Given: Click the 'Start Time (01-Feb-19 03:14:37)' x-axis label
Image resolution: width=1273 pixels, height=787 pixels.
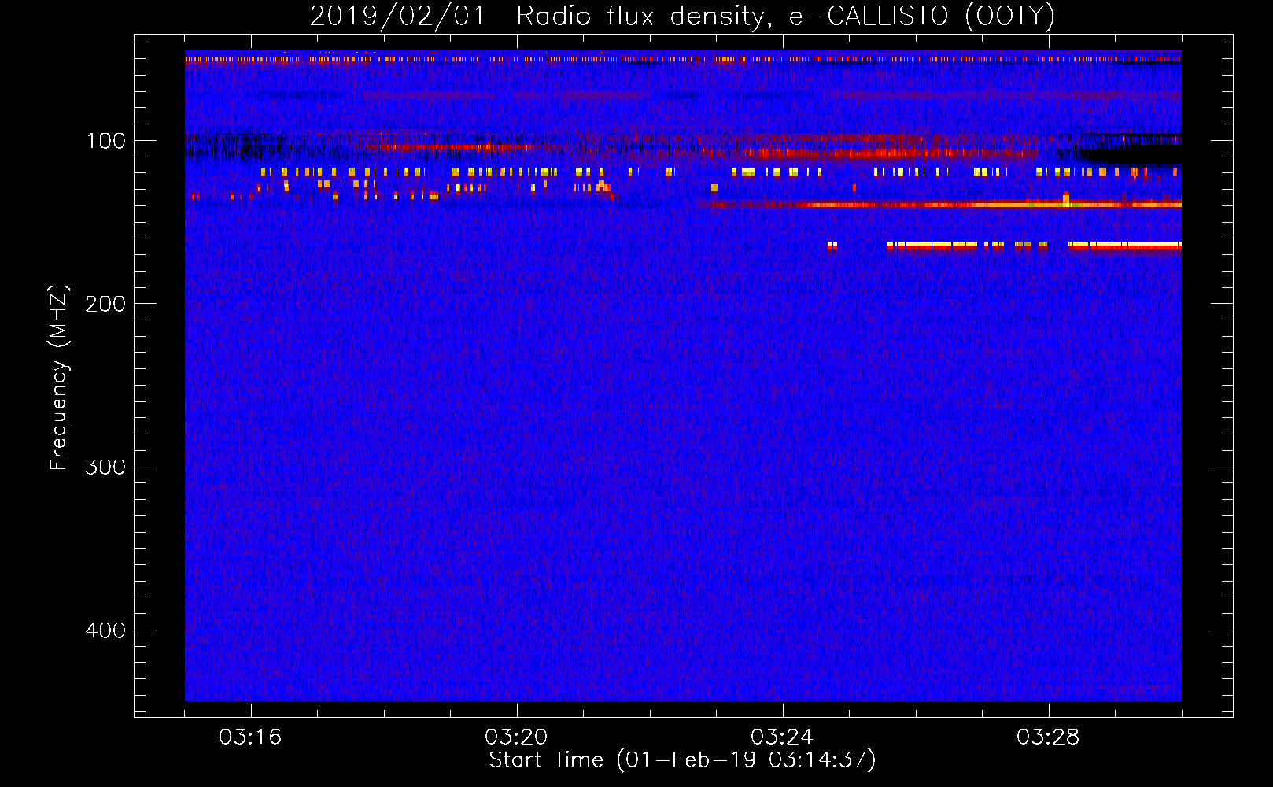Looking at the screenshot, I should pyautogui.click(x=682, y=760).
